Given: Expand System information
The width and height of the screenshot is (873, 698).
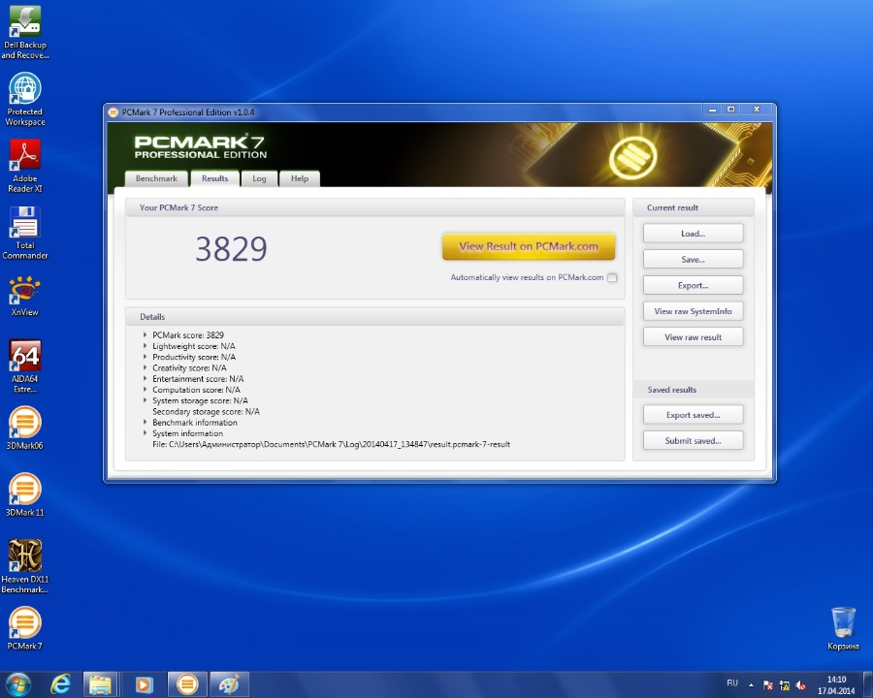Looking at the screenshot, I should 145,433.
